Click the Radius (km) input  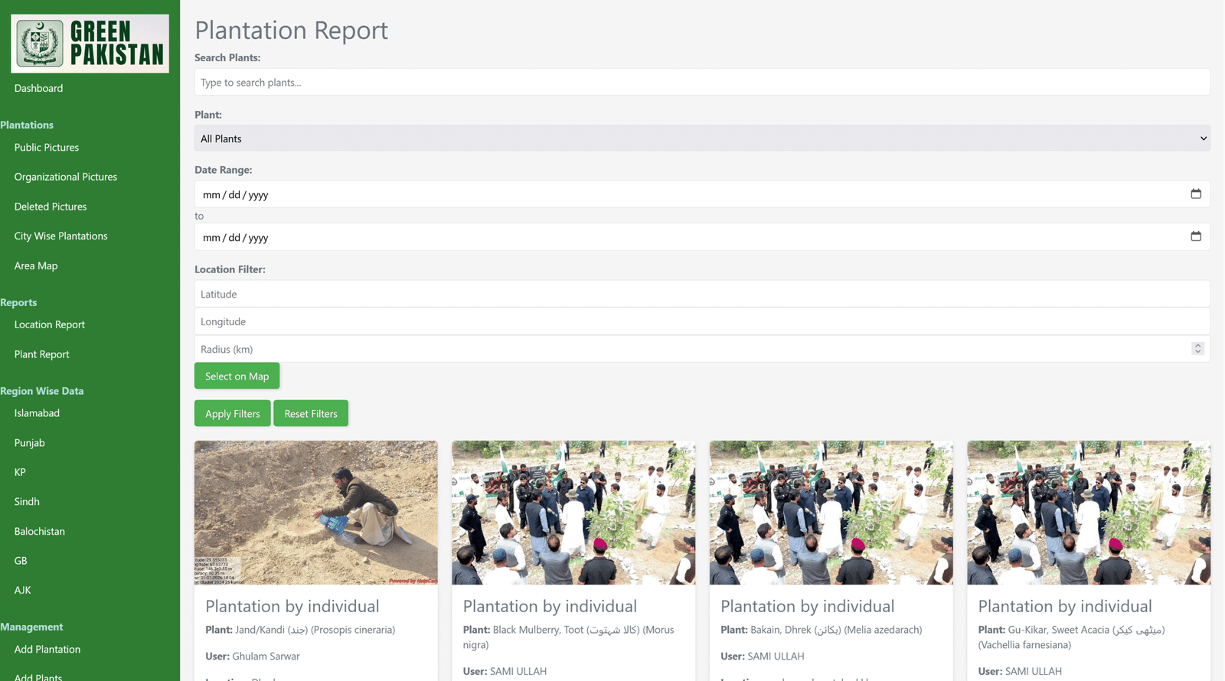(x=702, y=349)
